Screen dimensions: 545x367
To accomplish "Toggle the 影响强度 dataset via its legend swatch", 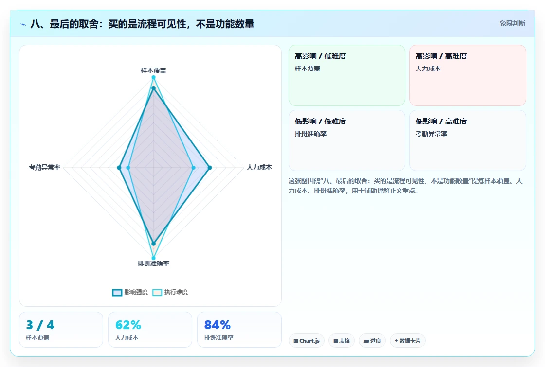I will tap(117, 292).
